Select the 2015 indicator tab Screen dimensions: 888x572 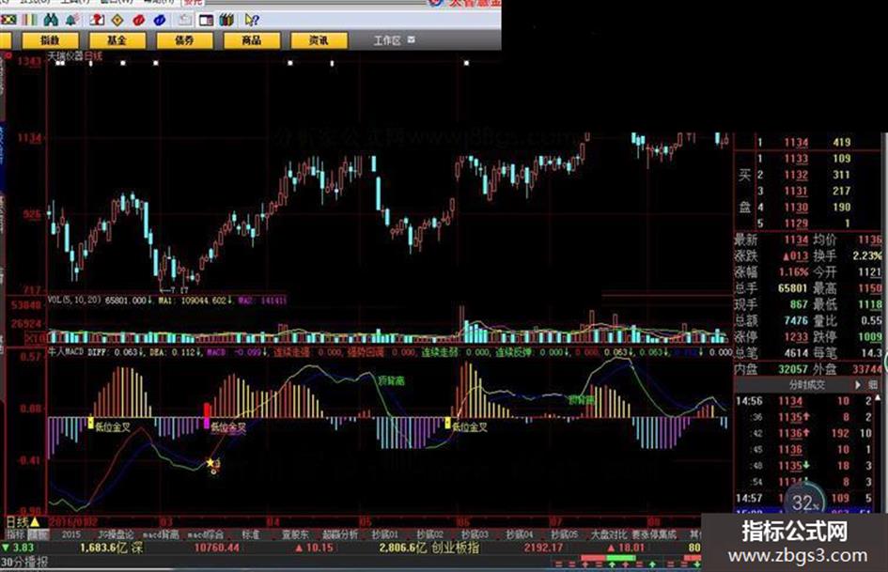pos(70,534)
